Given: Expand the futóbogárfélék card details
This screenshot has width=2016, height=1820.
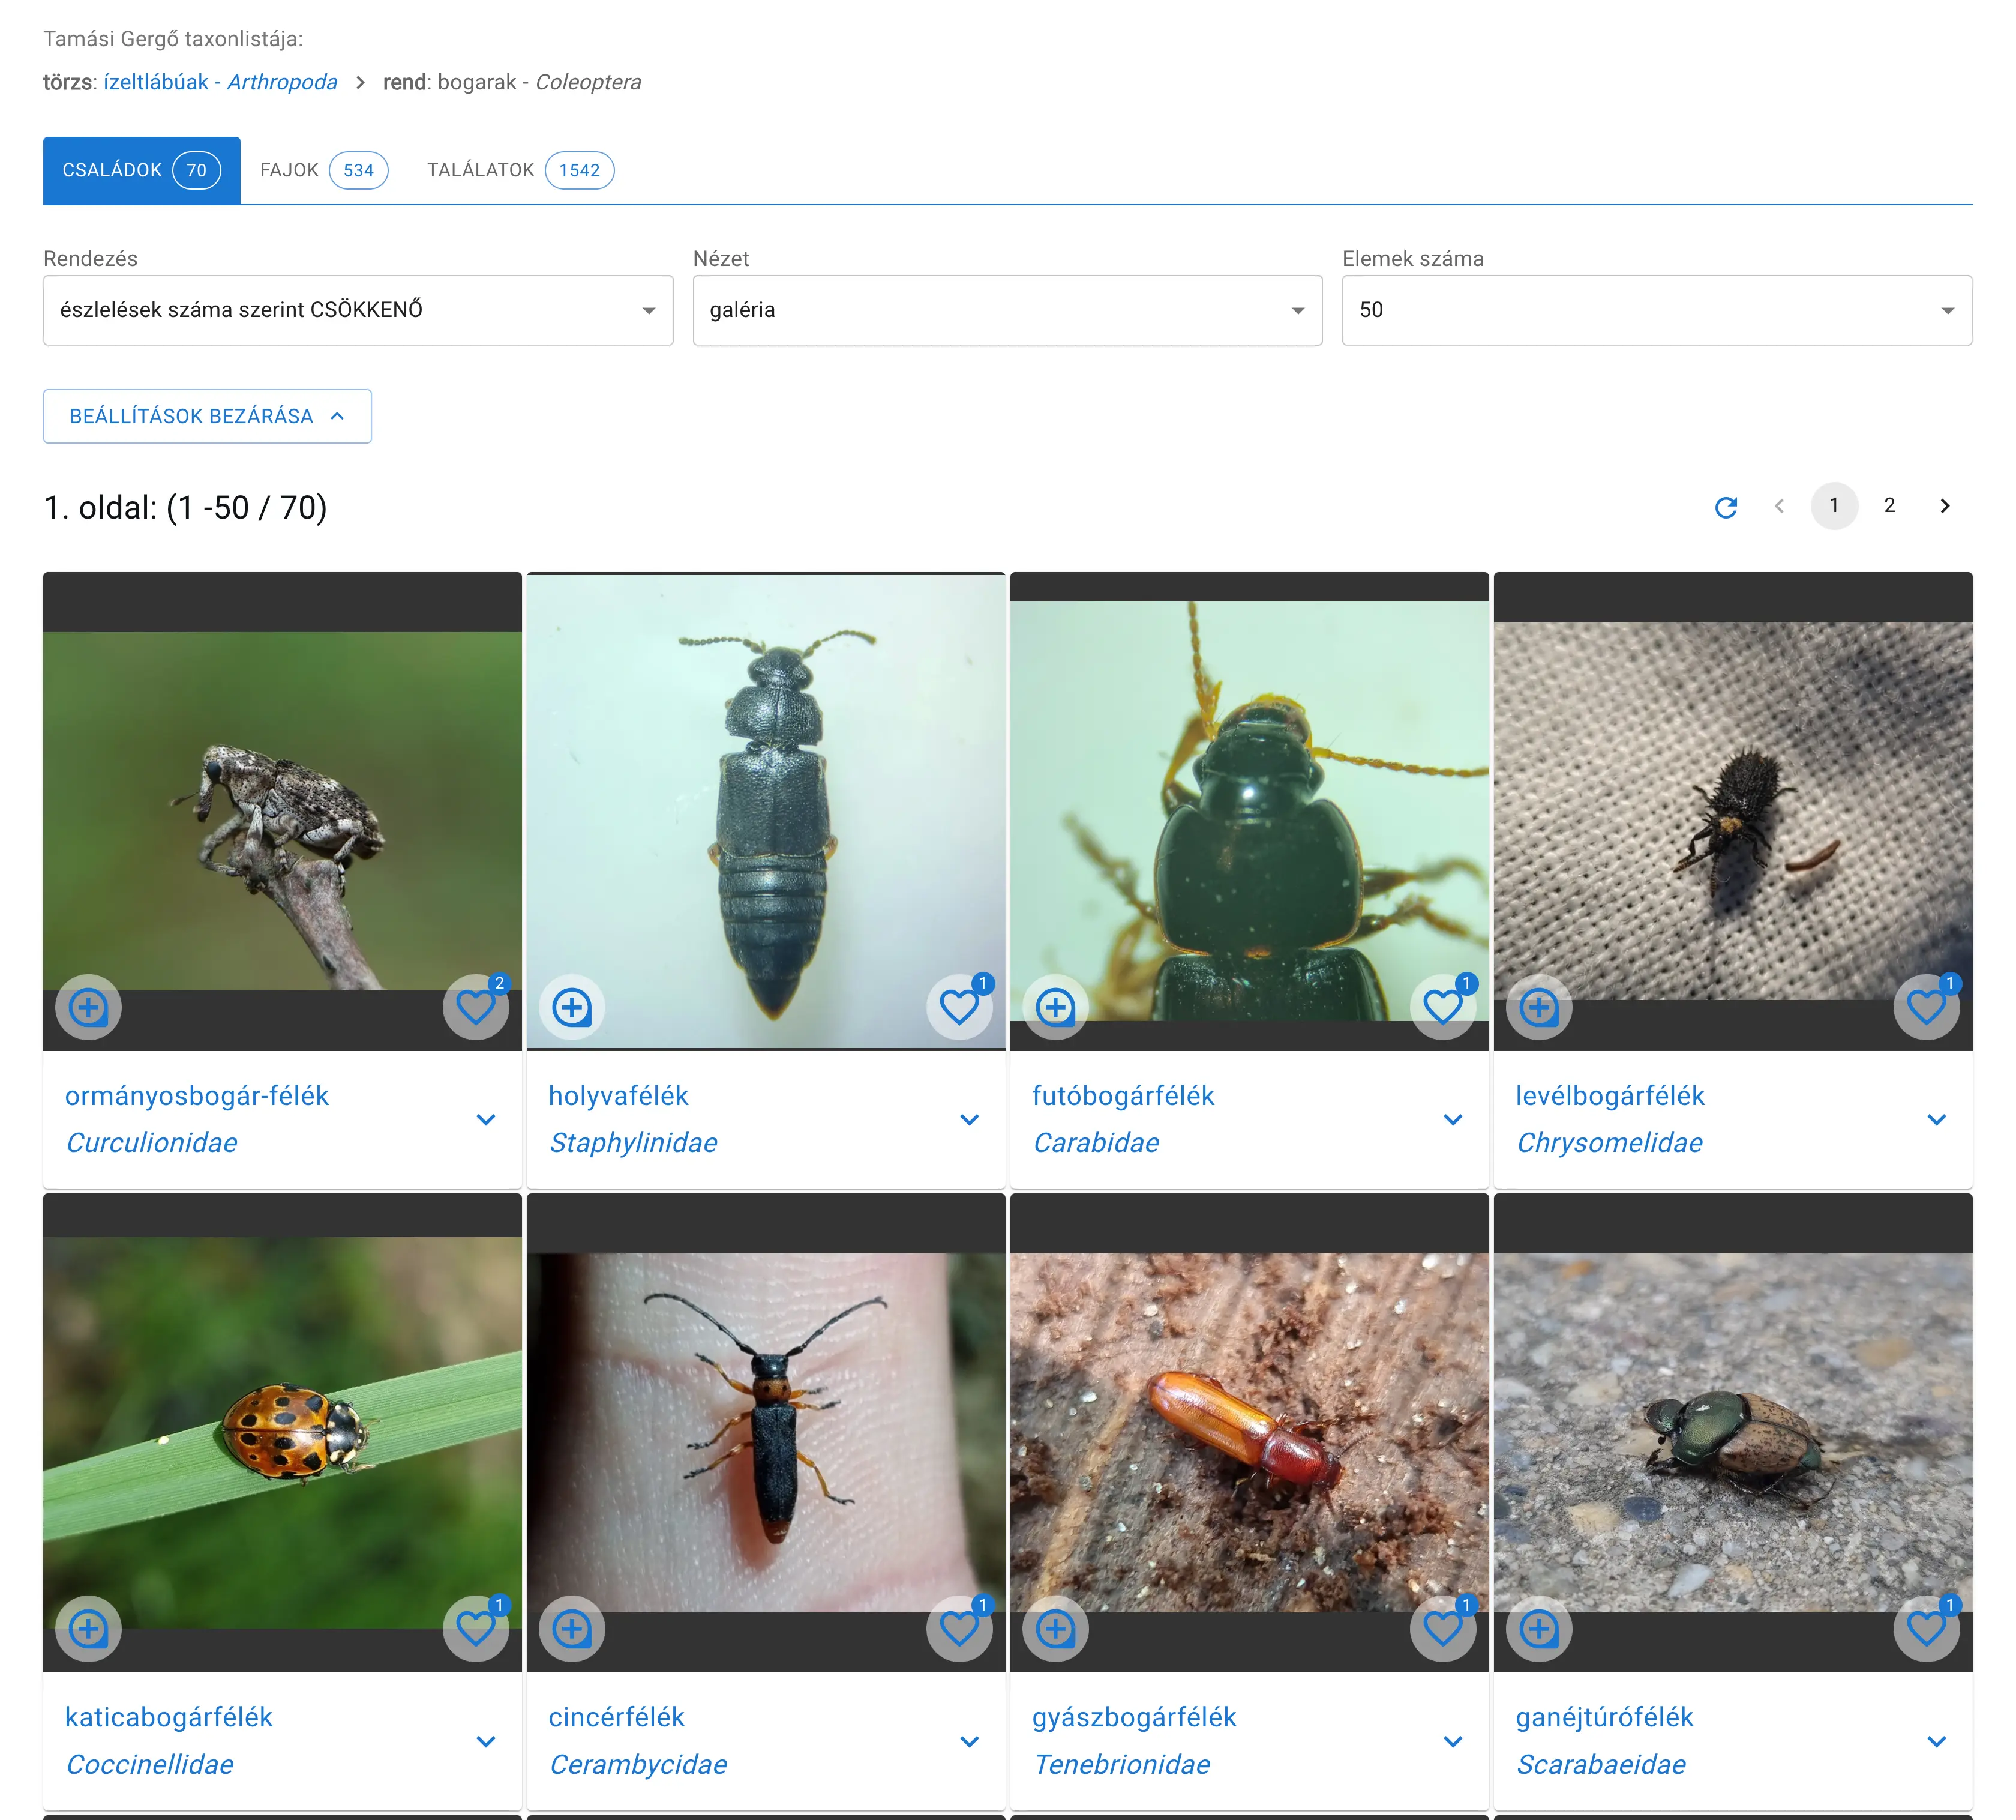Looking at the screenshot, I should [x=1452, y=1119].
